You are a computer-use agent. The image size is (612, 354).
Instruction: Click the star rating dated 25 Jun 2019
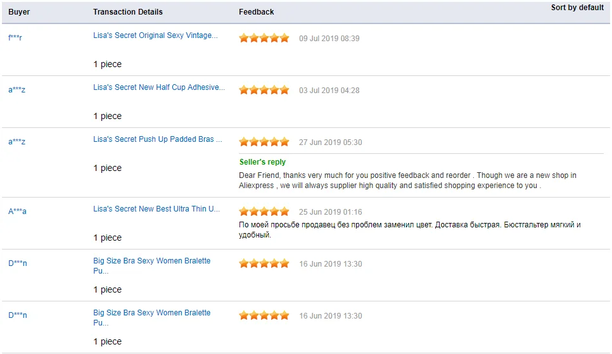[x=264, y=212]
